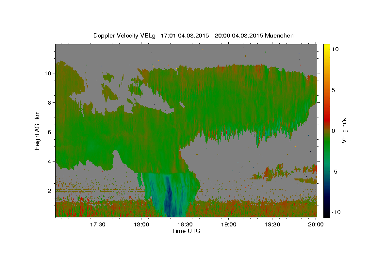Click the colorbar label '-10'

click(336, 212)
